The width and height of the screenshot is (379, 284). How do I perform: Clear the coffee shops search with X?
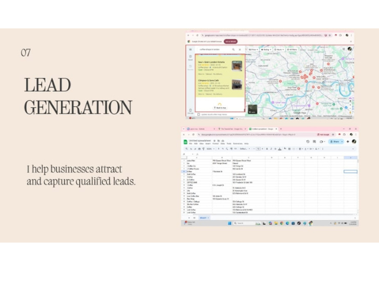click(240, 50)
